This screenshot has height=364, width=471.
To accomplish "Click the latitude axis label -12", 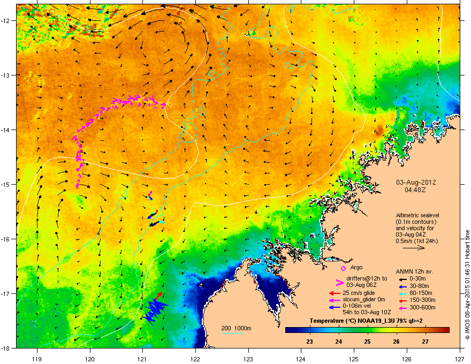I will 6,21.
